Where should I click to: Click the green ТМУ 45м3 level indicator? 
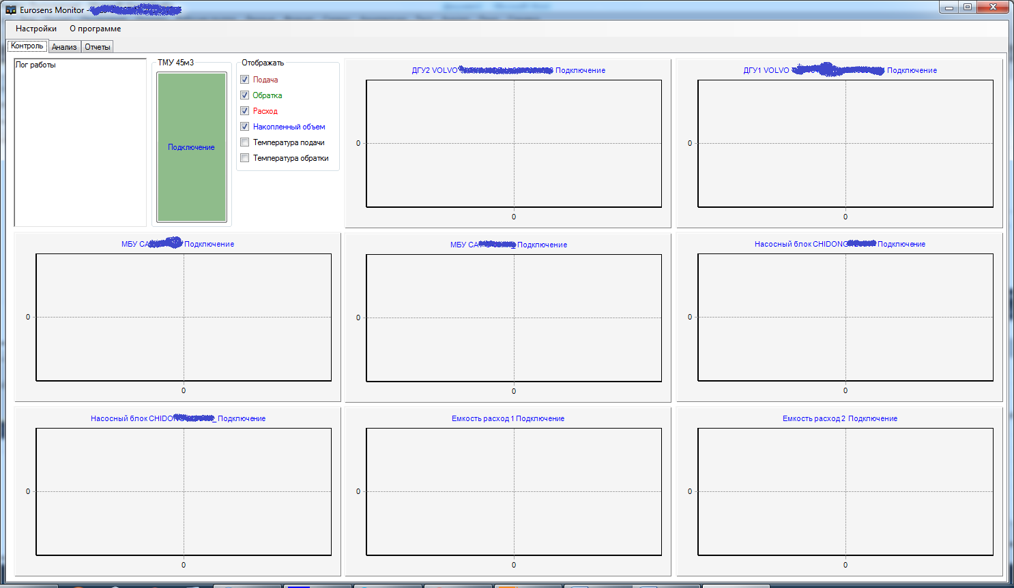tap(191, 146)
